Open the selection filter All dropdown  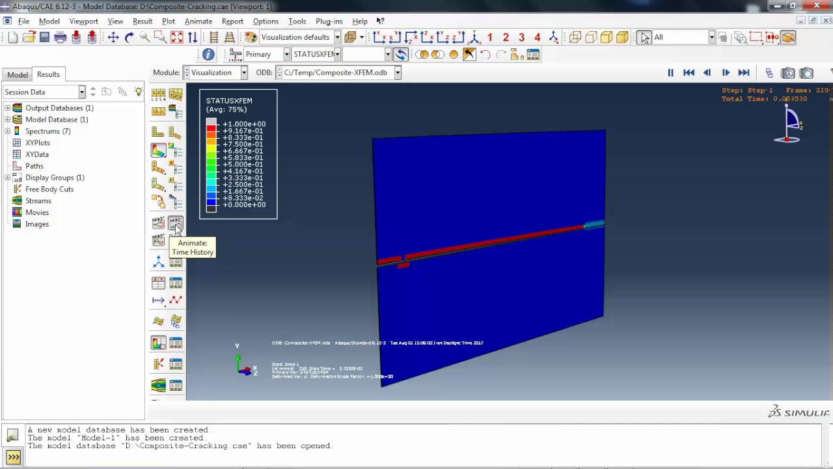(x=711, y=37)
